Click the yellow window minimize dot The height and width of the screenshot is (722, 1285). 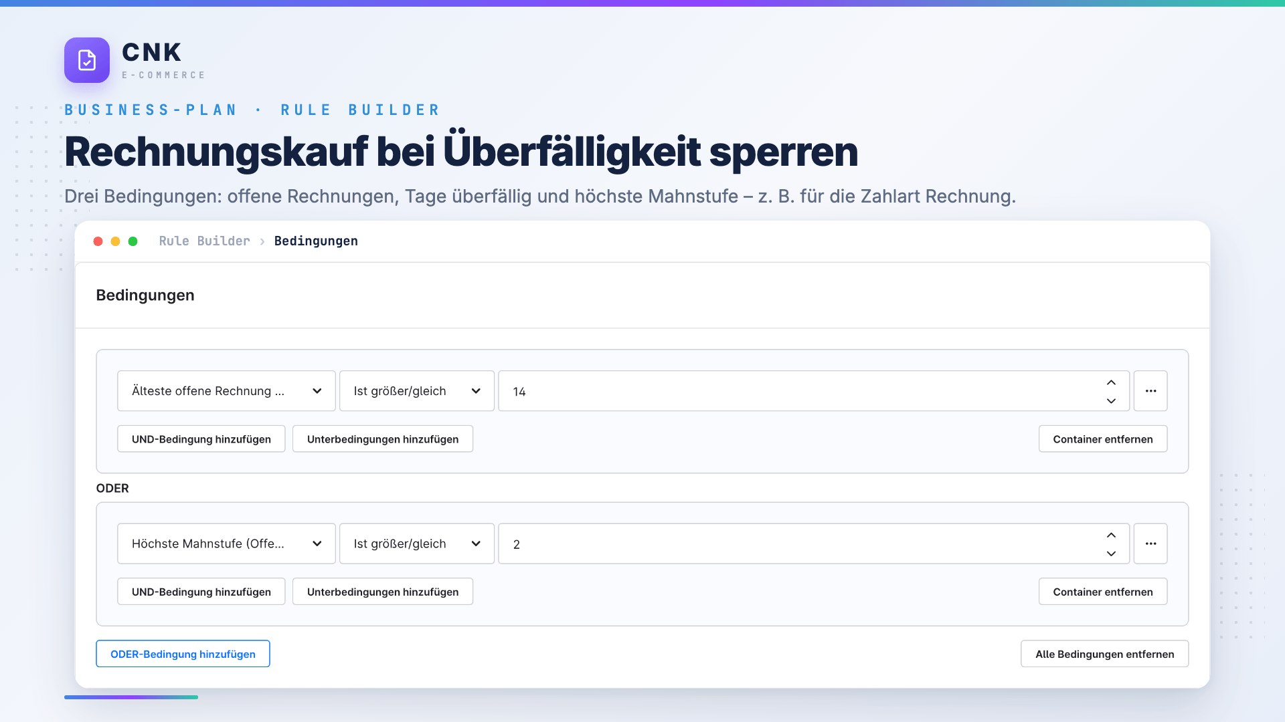click(x=115, y=241)
